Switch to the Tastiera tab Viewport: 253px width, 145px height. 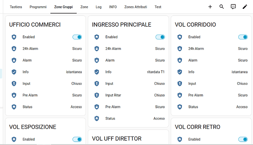[x=16, y=7]
